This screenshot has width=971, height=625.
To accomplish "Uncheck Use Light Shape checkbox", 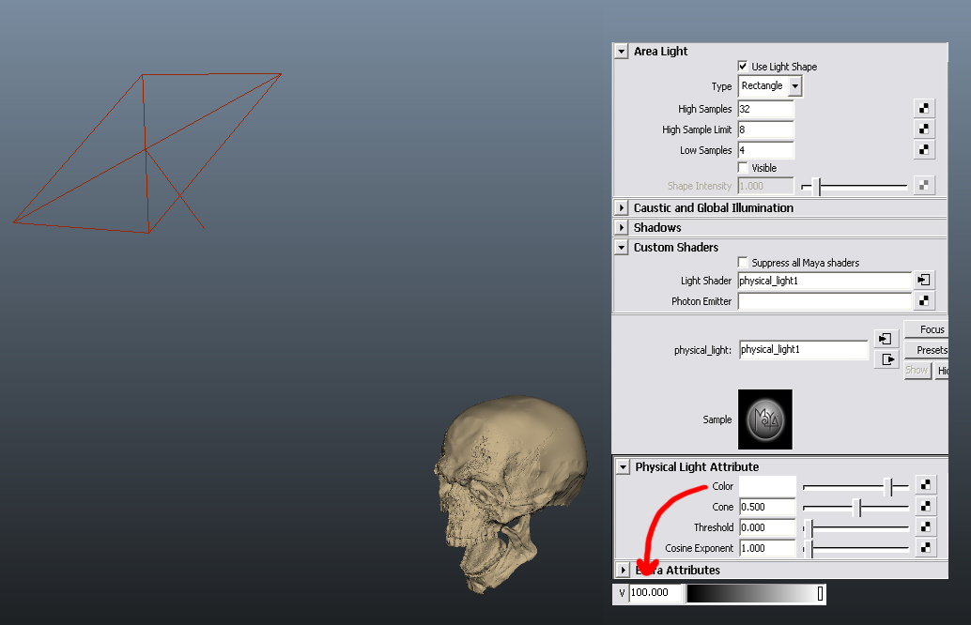I will (743, 66).
